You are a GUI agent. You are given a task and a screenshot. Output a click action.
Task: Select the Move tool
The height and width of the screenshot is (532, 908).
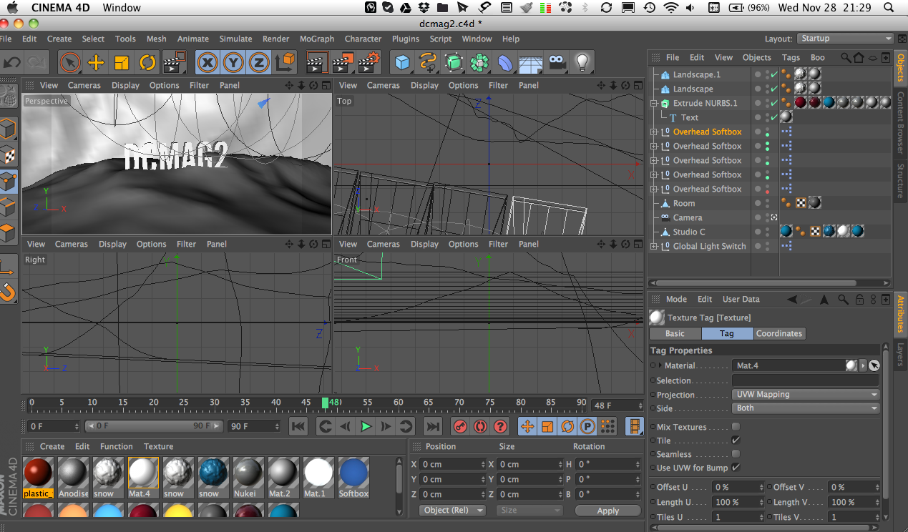pos(96,62)
